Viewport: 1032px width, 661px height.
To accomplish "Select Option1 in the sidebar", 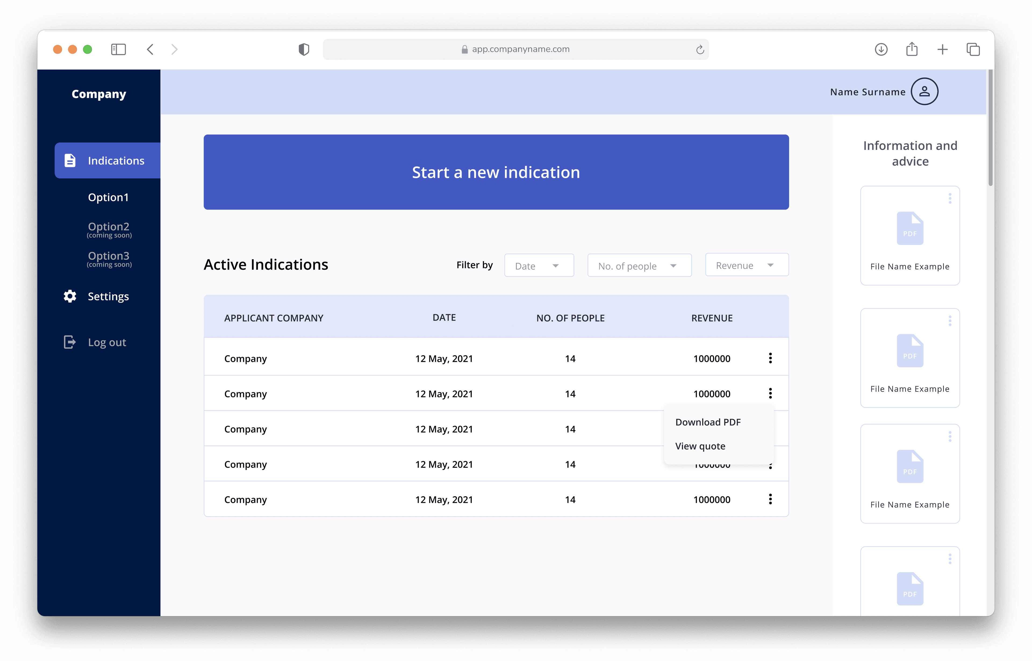I will [x=109, y=197].
